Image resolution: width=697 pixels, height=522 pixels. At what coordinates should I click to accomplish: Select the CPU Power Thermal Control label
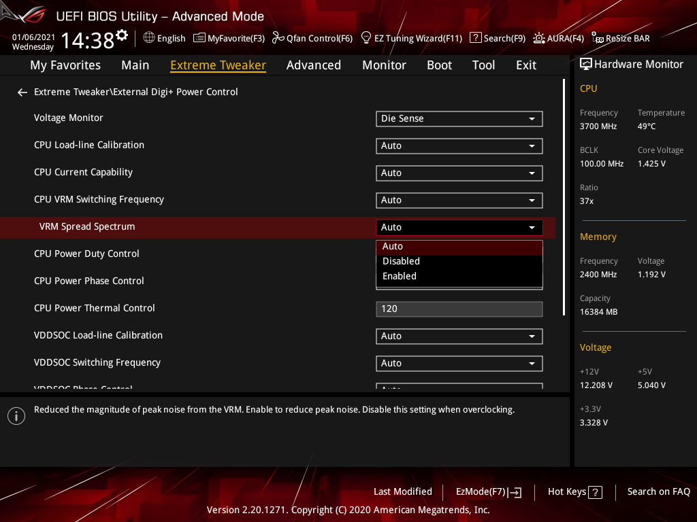[94, 308]
